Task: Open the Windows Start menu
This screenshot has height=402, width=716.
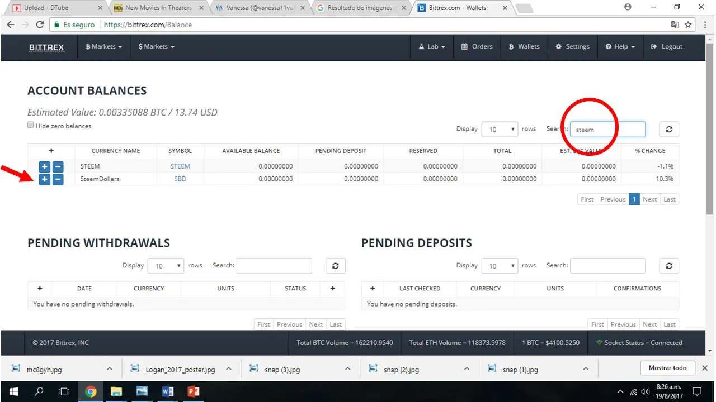Action: (13, 391)
